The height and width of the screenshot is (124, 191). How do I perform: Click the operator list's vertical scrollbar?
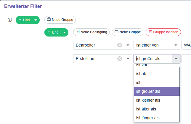(x=179, y=94)
